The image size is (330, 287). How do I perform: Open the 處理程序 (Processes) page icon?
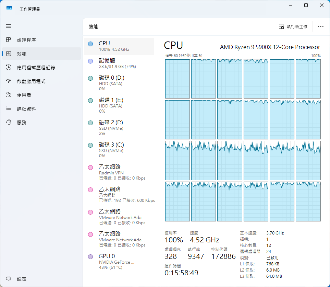click(x=9, y=40)
